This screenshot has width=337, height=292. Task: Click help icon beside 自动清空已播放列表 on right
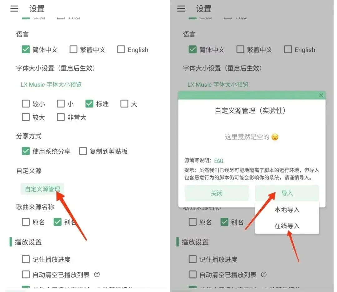pos(264,275)
